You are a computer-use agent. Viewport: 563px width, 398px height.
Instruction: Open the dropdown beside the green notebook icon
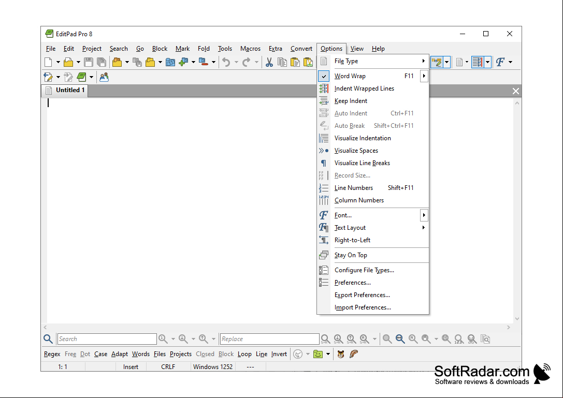(x=92, y=77)
